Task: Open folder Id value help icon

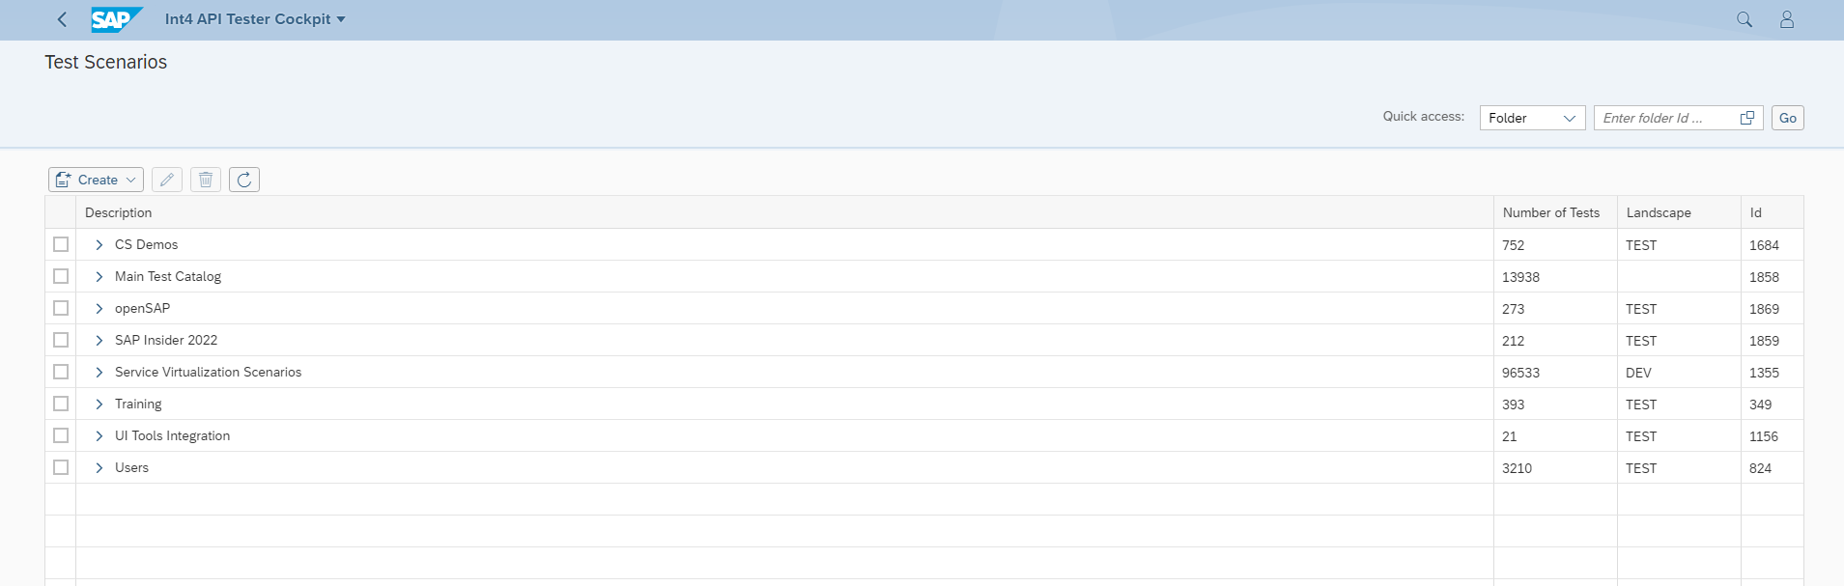Action: coord(1746,118)
